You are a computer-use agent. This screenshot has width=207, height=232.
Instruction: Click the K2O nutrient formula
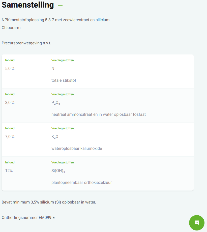coord(55,137)
